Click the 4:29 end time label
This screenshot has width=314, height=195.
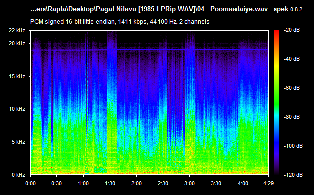pos(268,183)
